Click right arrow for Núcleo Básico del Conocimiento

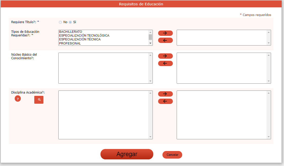[x=165, y=56]
